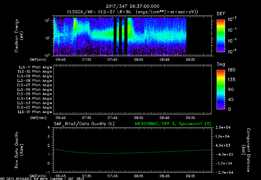
Task: Click the 2.0e+04 distance axis value
Action: pyautogui.click(x=223, y=127)
